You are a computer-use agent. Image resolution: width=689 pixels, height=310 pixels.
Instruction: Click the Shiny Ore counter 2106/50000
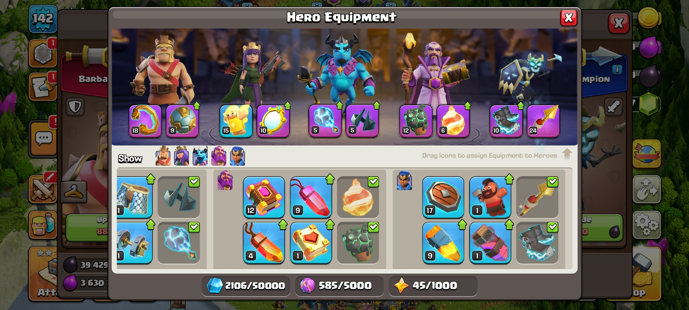click(x=246, y=286)
